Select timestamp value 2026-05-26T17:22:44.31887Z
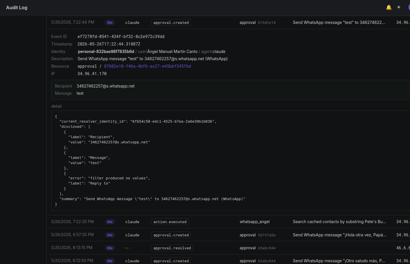This screenshot has height=264, width=410. [109, 44]
